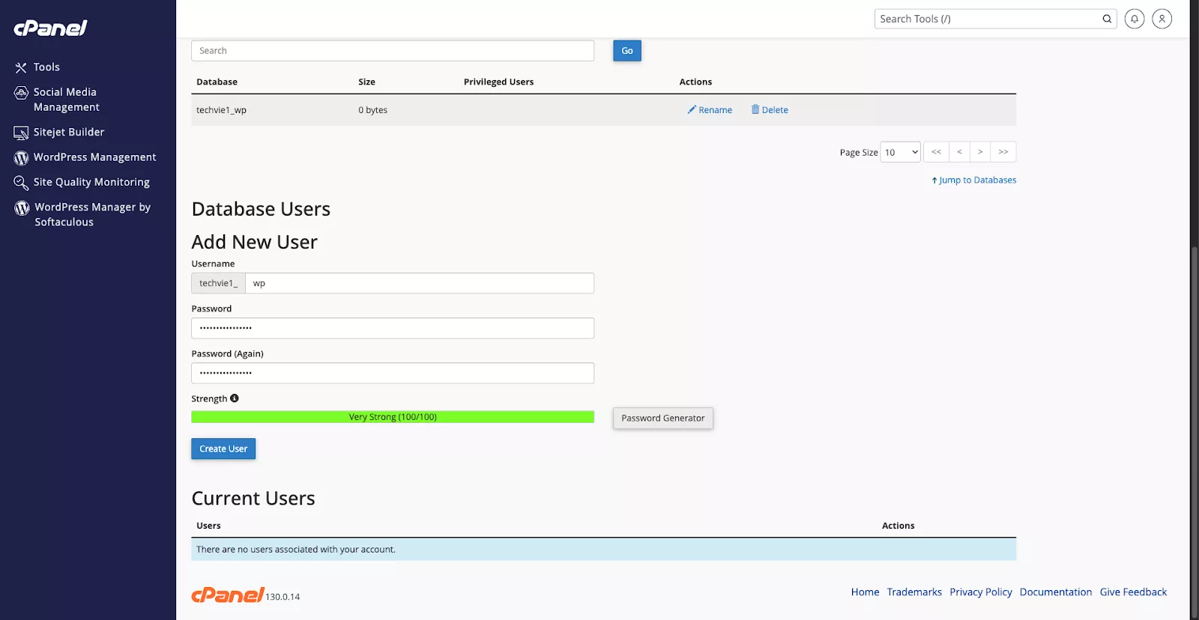Image resolution: width=1199 pixels, height=620 pixels.
Task: Open WordPress Management
Action: pos(94,157)
